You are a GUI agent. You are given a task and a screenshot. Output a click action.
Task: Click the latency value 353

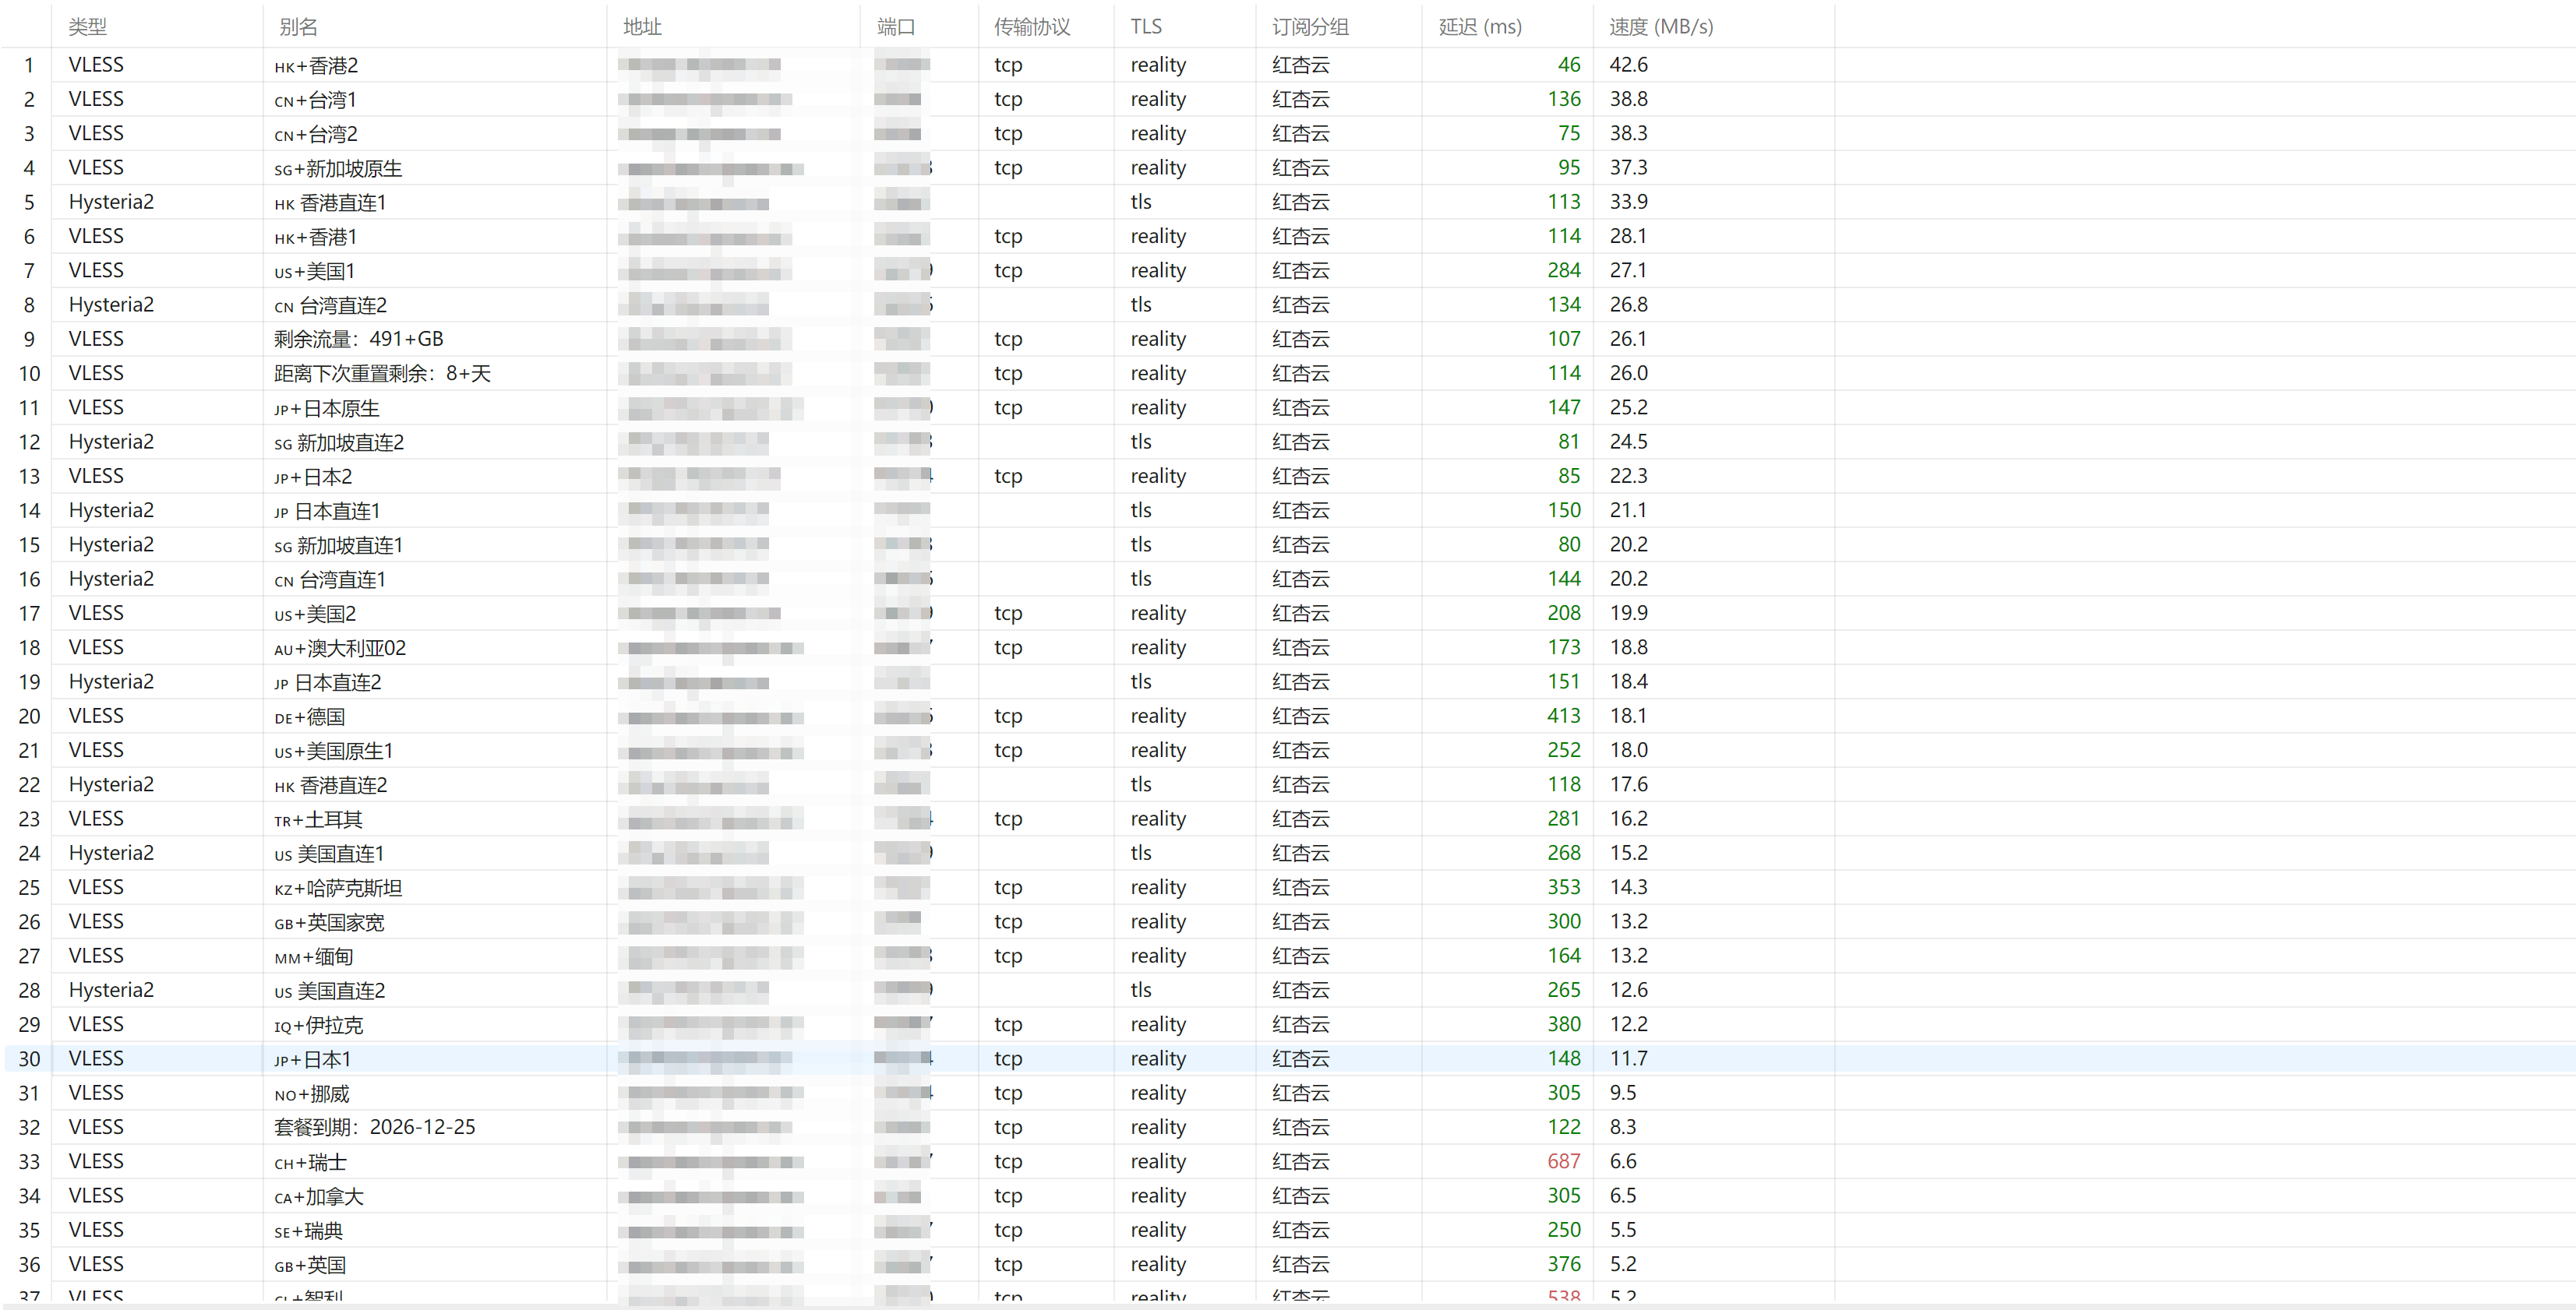pos(1564,887)
